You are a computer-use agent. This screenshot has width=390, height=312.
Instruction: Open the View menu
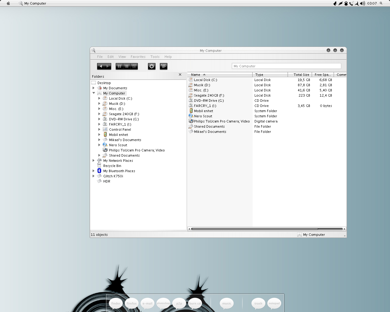tap(122, 57)
